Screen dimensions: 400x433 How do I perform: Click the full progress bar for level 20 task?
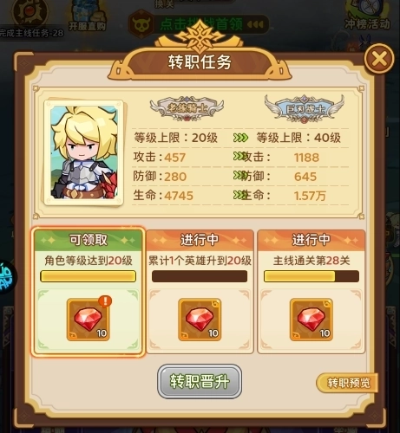[89, 276]
